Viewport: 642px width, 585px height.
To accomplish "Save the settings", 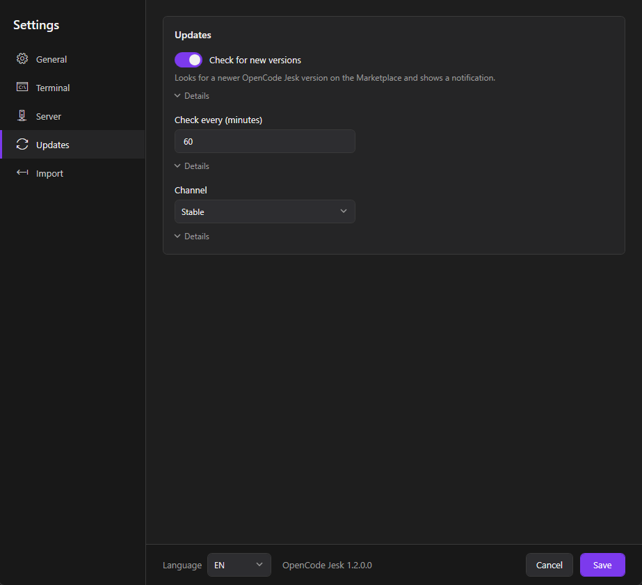I will tap(602, 565).
